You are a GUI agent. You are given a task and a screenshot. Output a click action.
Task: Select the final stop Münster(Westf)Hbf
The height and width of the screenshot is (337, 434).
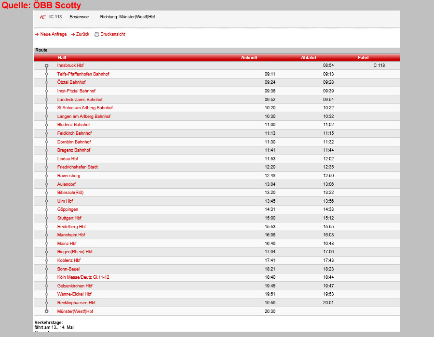pyautogui.click(x=75, y=311)
